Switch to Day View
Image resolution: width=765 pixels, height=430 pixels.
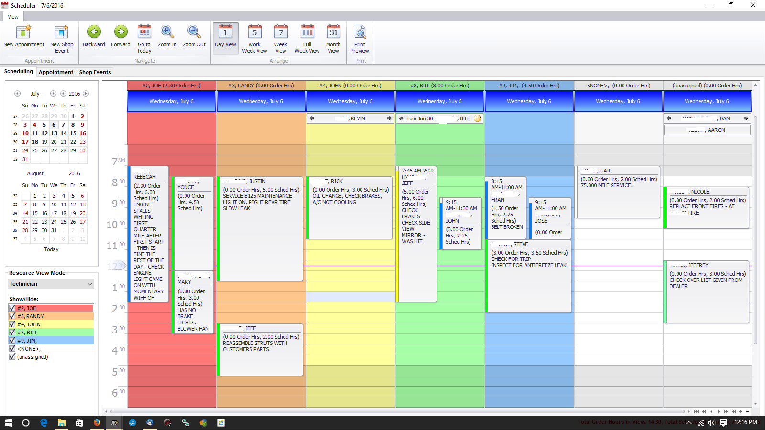(225, 38)
